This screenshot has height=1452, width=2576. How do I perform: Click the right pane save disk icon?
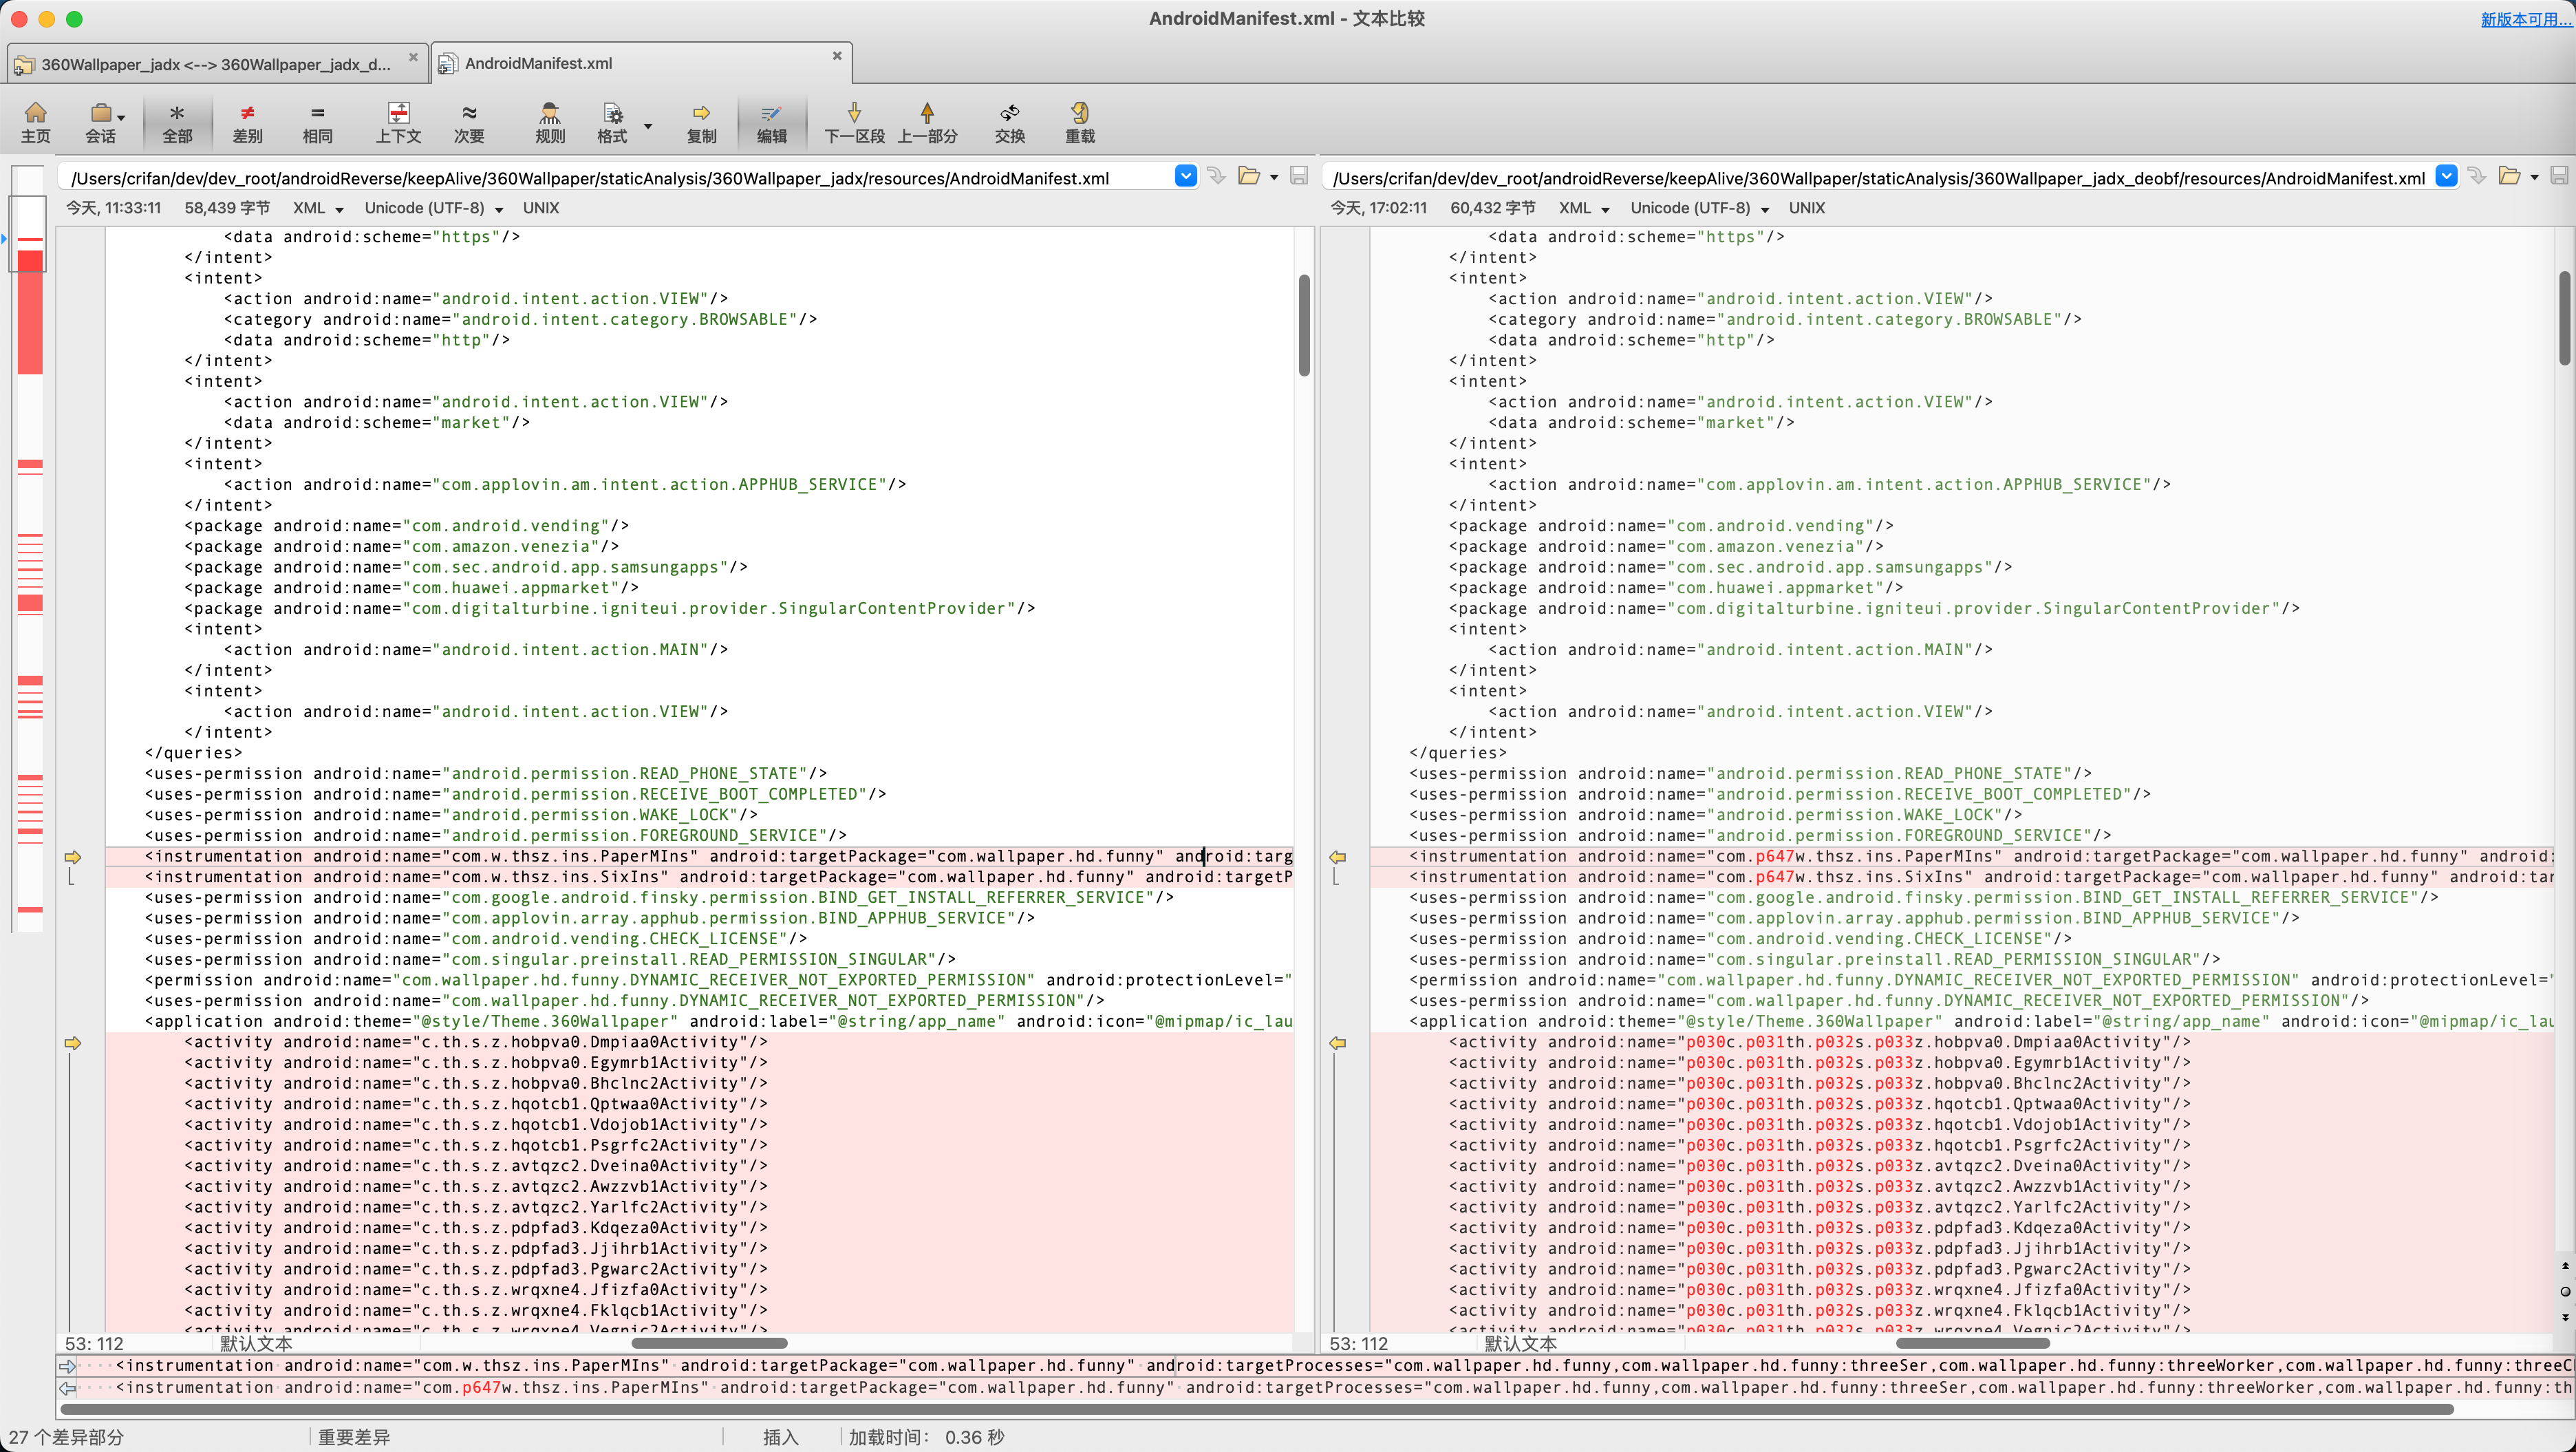pos(2559,176)
